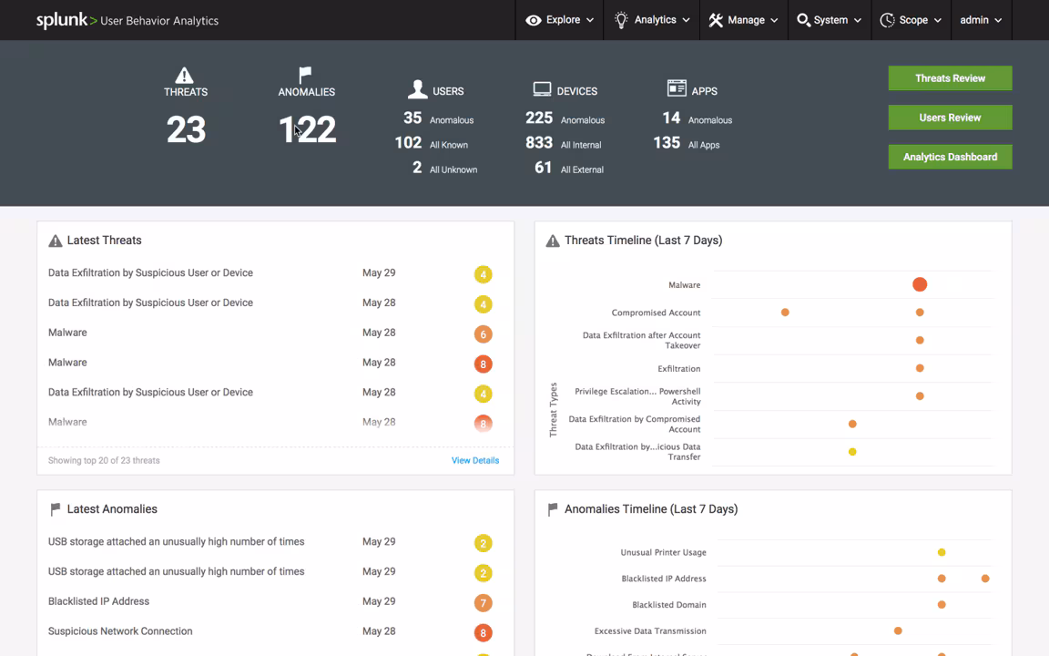Click the Threats warning triangle icon

185,75
